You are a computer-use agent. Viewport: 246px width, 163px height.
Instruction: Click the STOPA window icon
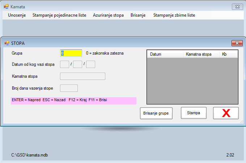7,43
